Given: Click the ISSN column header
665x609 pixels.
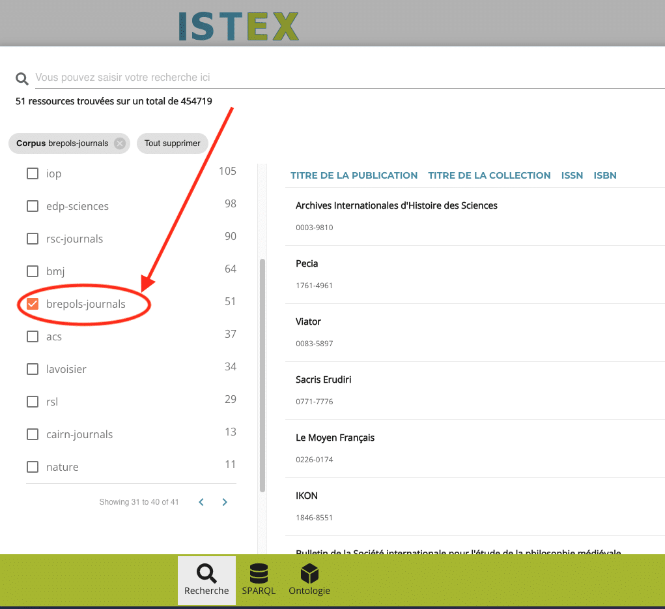Looking at the screenshot, I should 572,175.
